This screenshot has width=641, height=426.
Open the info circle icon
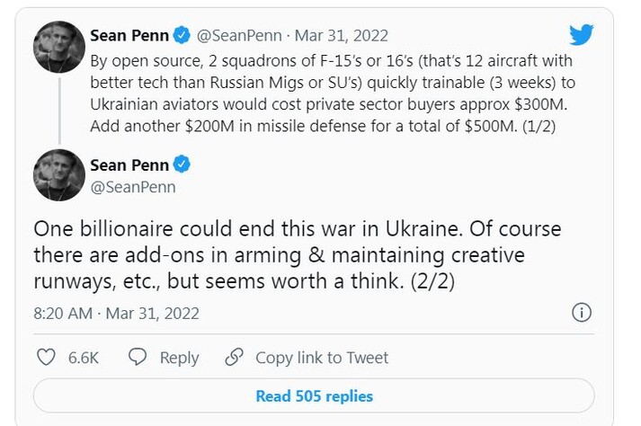coord(582,313)
